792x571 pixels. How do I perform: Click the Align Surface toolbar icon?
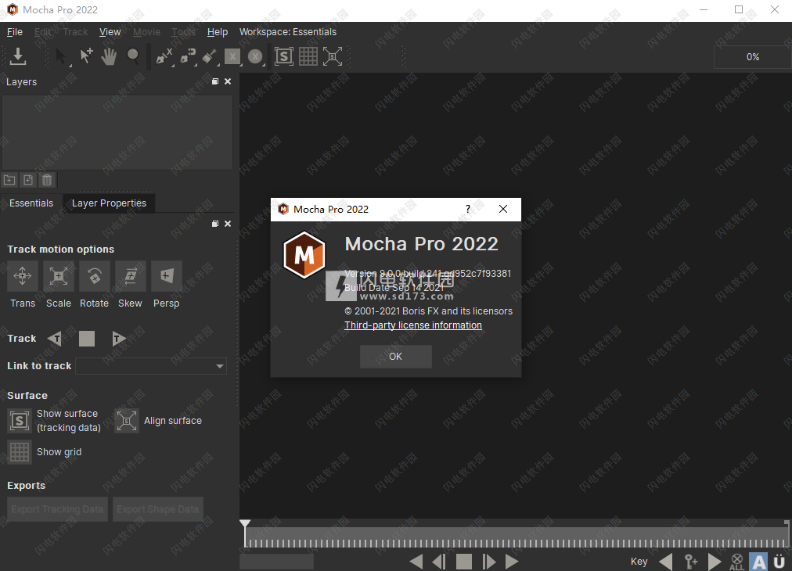tap(333, 56)
